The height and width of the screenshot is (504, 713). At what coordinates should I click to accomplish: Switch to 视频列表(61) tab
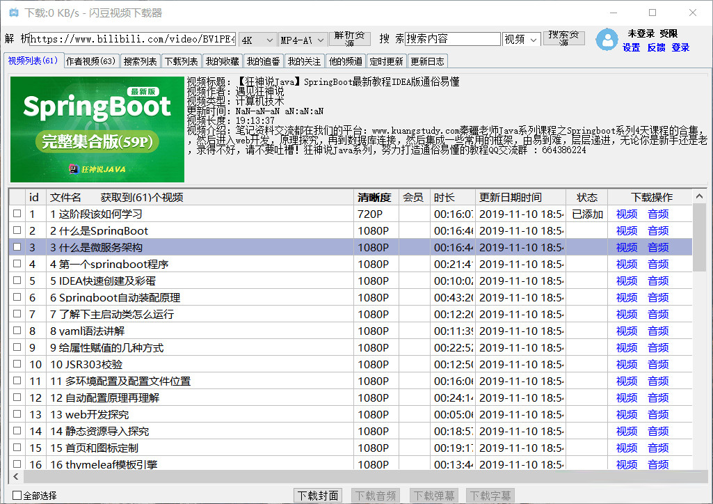point(33,61)
